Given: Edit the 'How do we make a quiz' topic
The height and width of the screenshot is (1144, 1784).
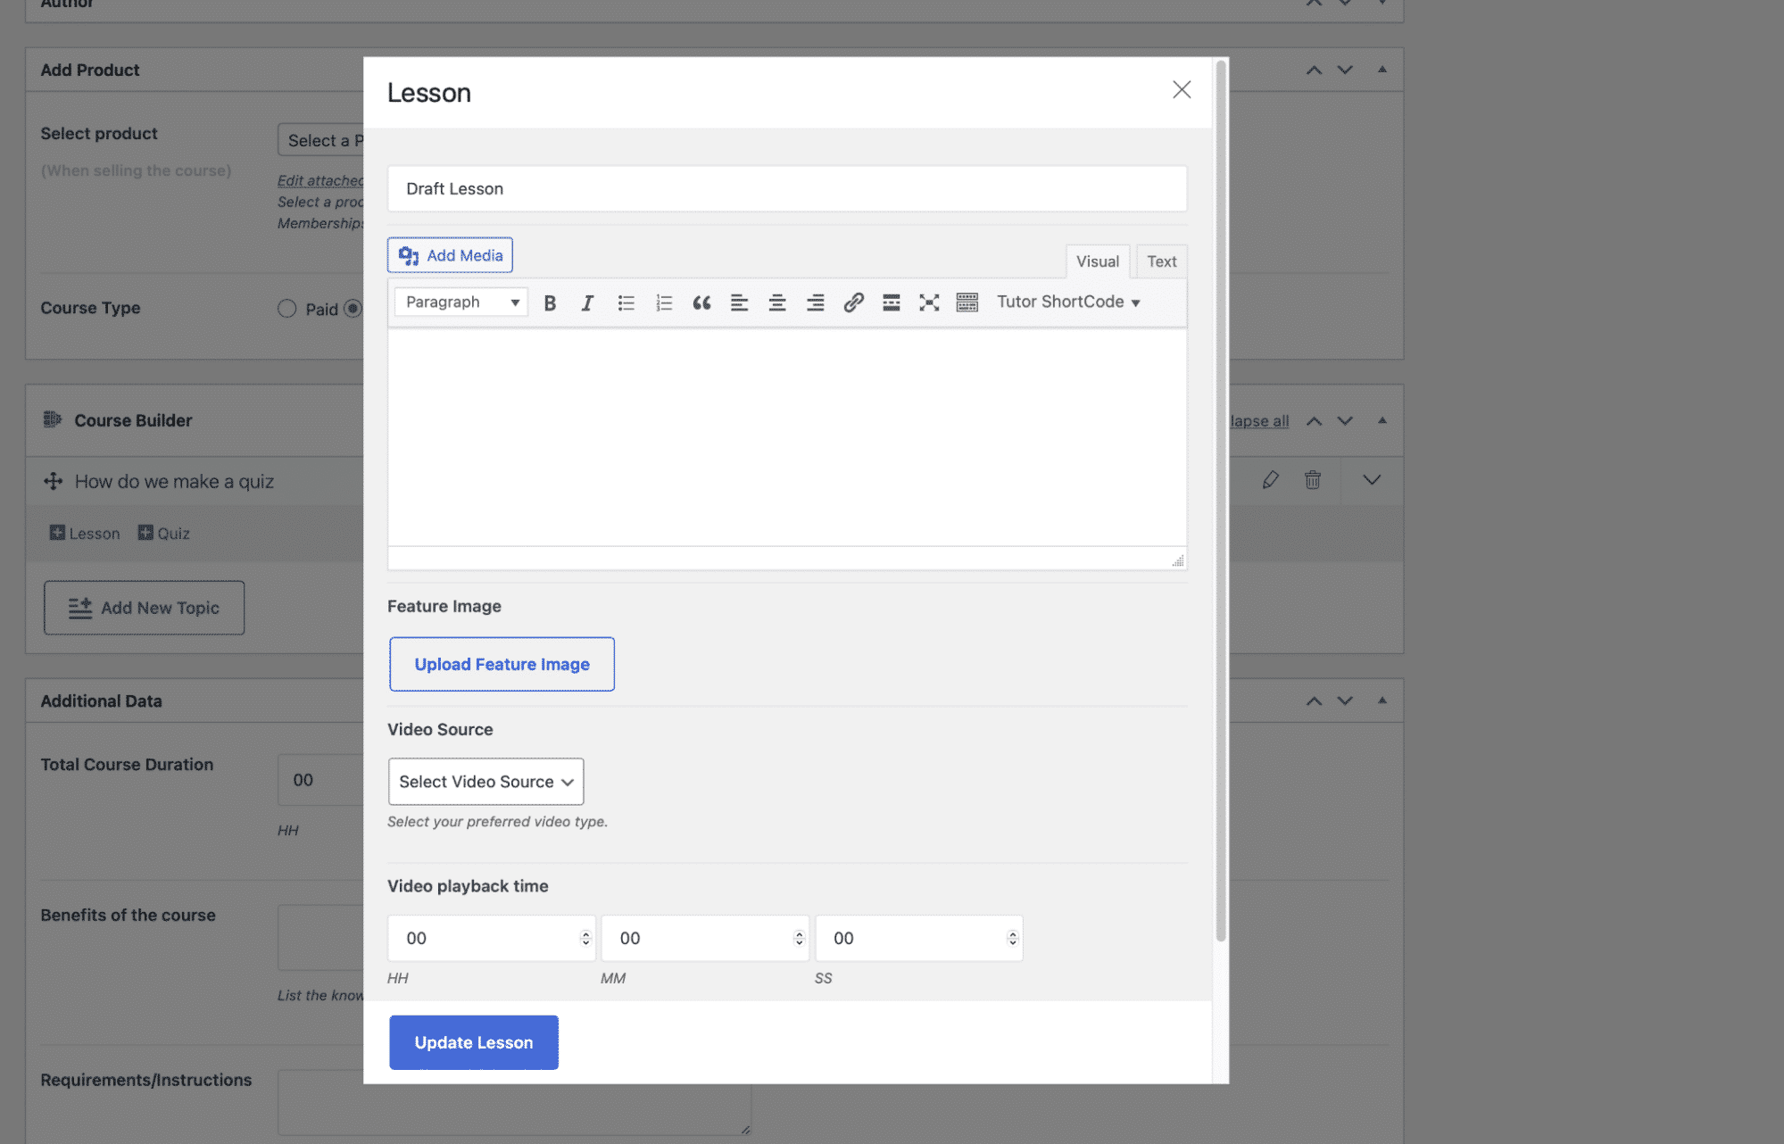Looking at the screenshot, I should [x=1271, y=480].
